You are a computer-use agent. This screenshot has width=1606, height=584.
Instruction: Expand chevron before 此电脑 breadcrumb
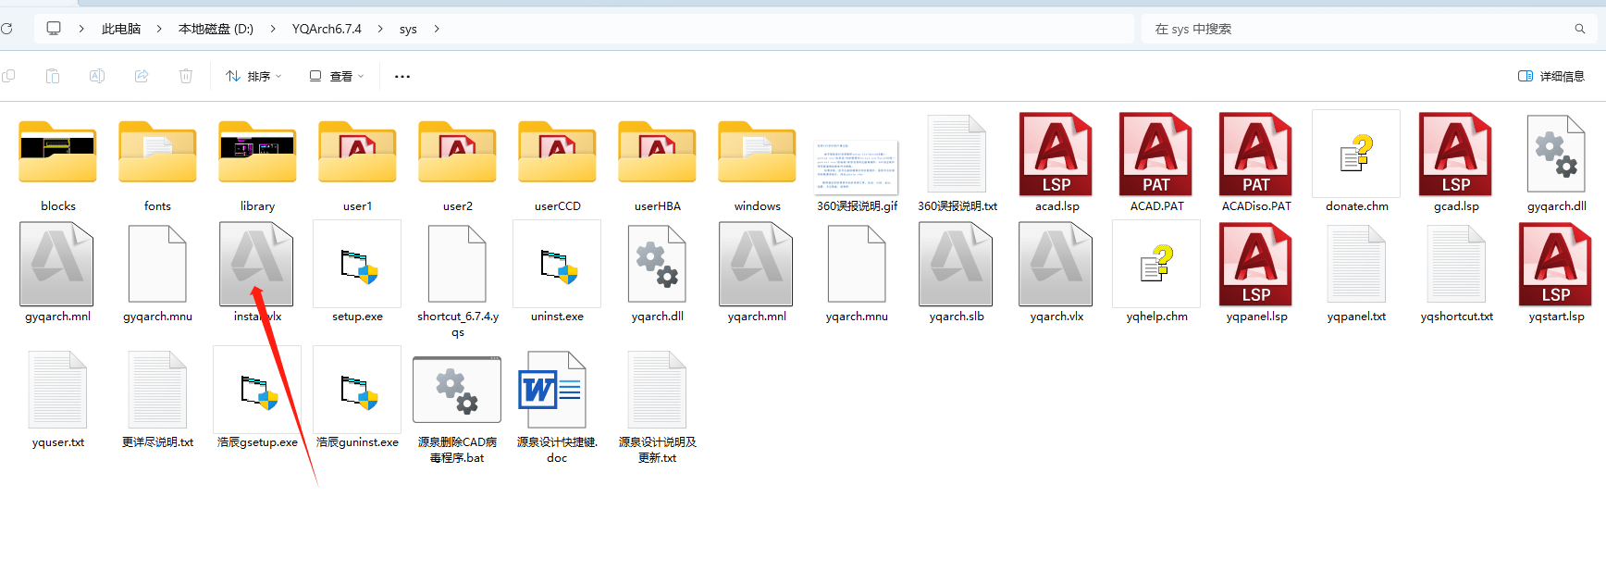81,29
